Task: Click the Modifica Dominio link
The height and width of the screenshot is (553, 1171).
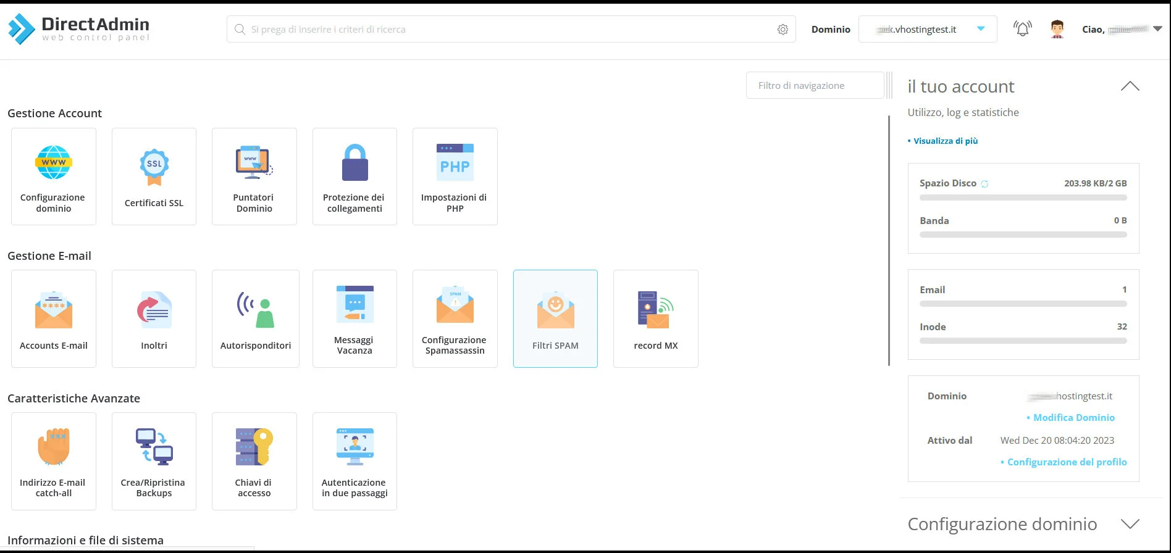Action: pyautogui.click(x=1073, y=418)
